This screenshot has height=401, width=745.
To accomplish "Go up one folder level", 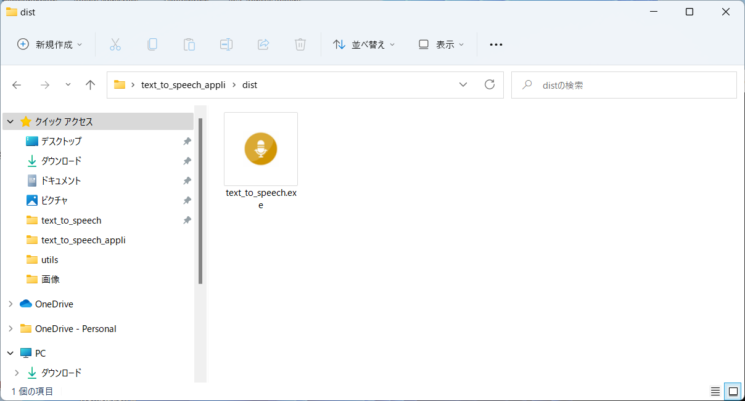I will tap(91, 85).
